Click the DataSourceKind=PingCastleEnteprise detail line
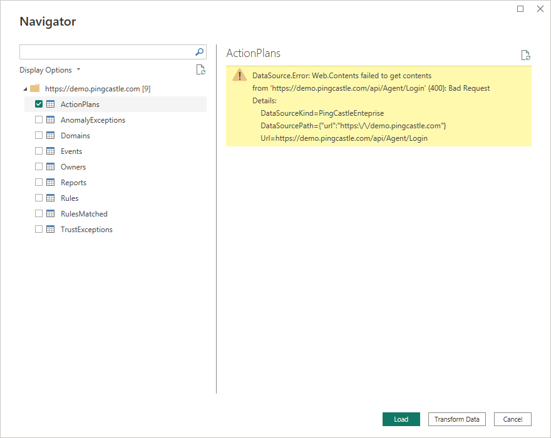The height and width of the screenshot is (438, 551). 322,113
